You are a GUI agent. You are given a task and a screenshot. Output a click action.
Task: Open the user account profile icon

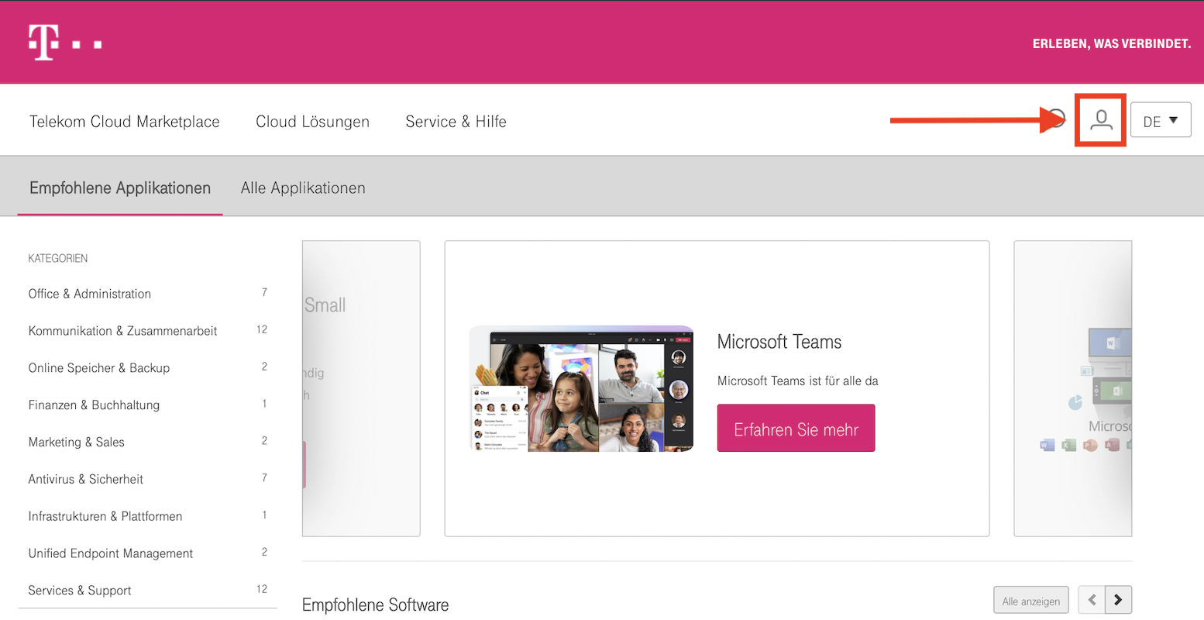tap(1100, 120)
